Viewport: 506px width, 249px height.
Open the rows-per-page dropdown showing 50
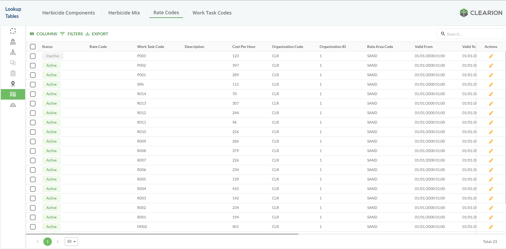coord(71,241)
